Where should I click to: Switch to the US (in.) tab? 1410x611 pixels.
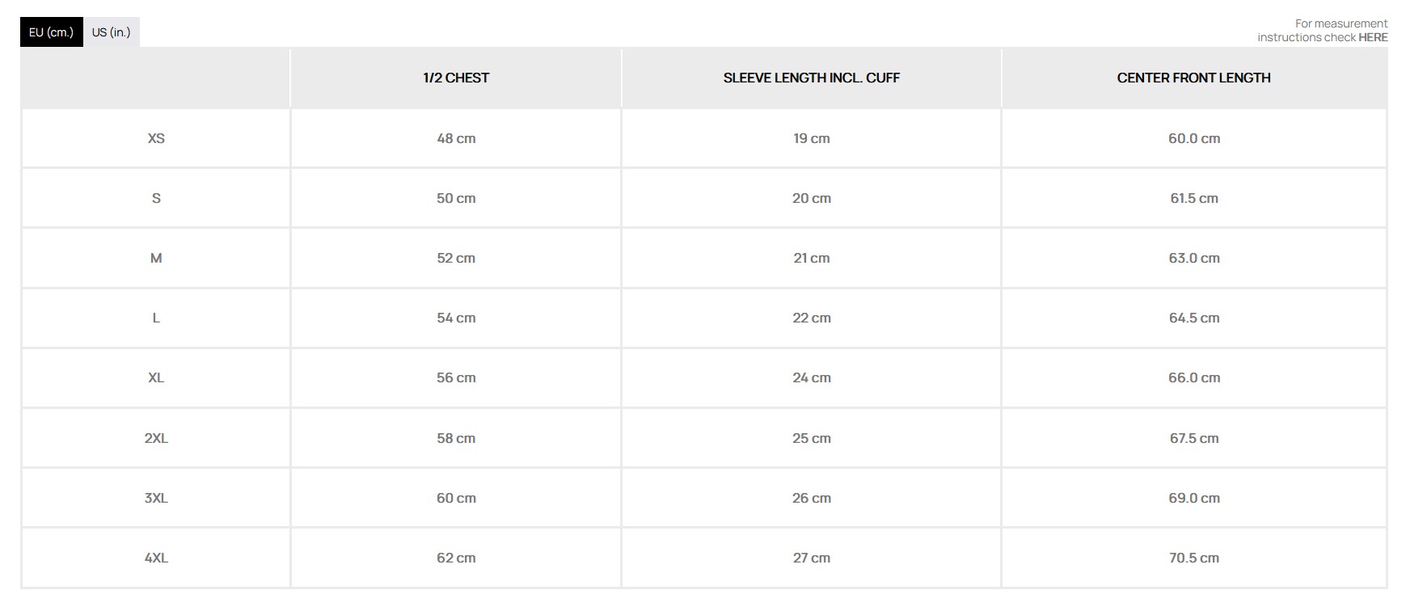click(111, 32)
